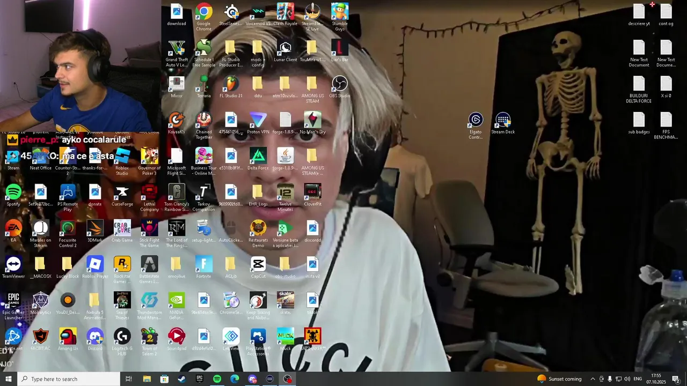Select the FPS BENCHMARK document icon

[x=666, y=125]
